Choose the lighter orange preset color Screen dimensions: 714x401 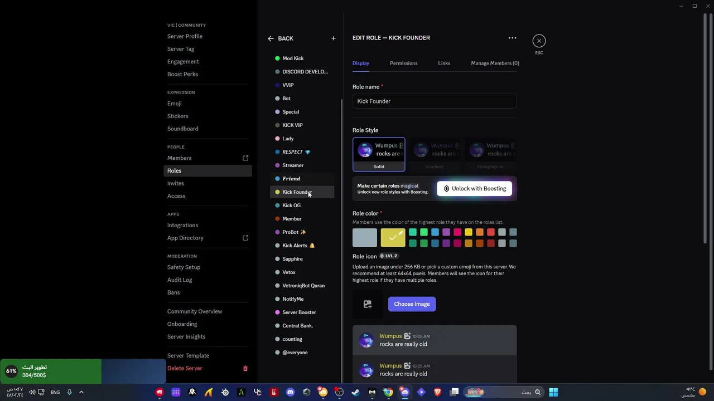coord(480,232)
